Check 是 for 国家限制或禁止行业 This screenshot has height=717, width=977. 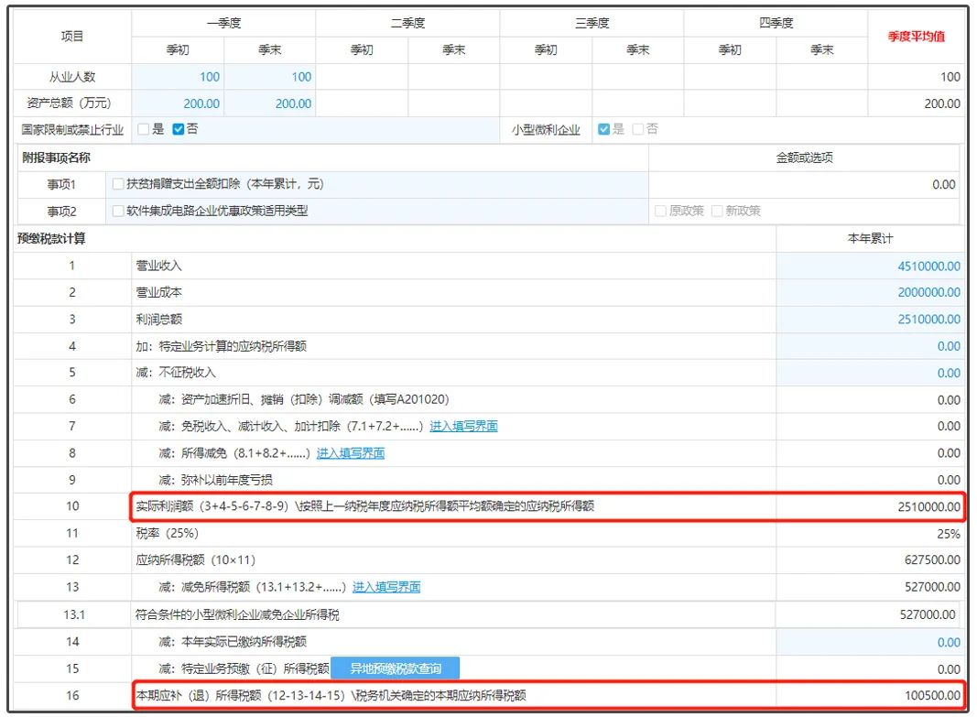[x=144, y=129]
